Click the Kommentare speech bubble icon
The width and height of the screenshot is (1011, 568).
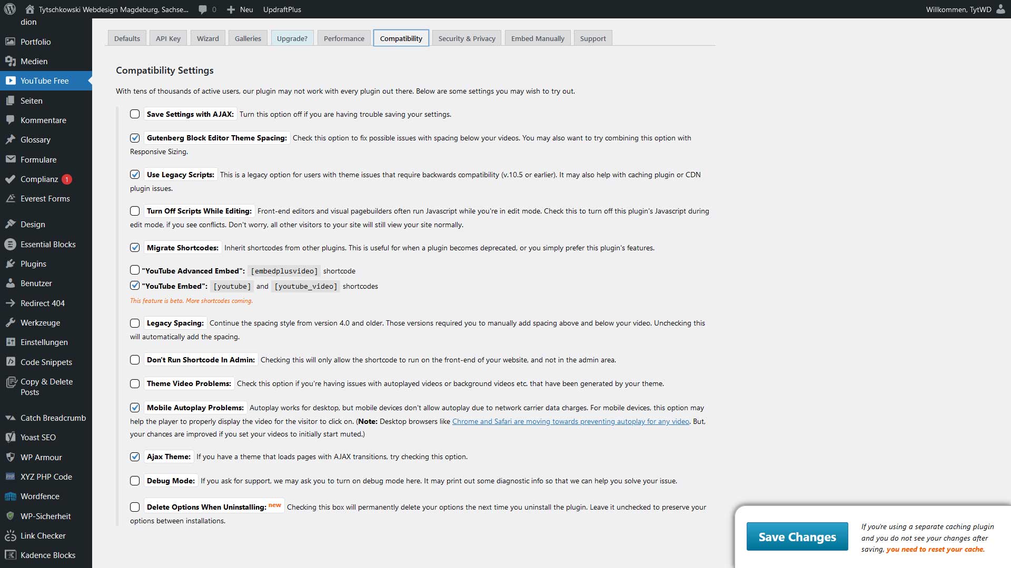pos(10,120)
